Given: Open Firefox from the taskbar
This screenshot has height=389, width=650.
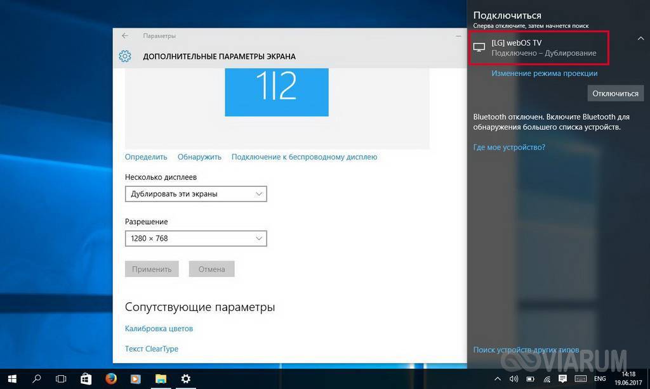Looking at the screenshot, I should pyautogui.click(x=110, y=379).
